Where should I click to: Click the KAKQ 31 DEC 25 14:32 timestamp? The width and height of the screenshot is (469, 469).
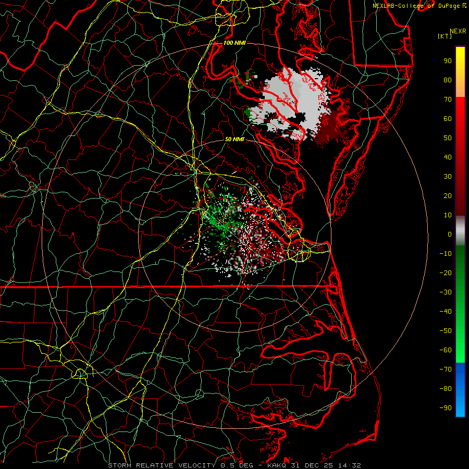pyautogui.click(x=314, y=465)
